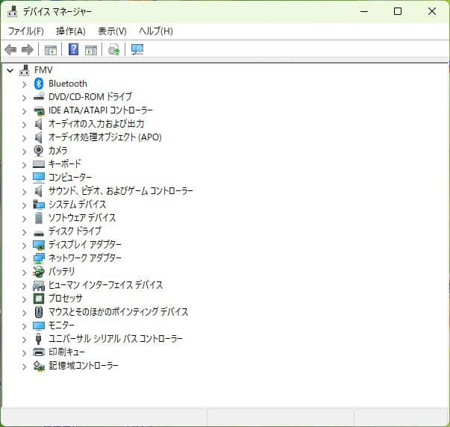Click the Back arrow toolbar icon
The height and width of the screenshot is (427, 450).
click(11, 50)
